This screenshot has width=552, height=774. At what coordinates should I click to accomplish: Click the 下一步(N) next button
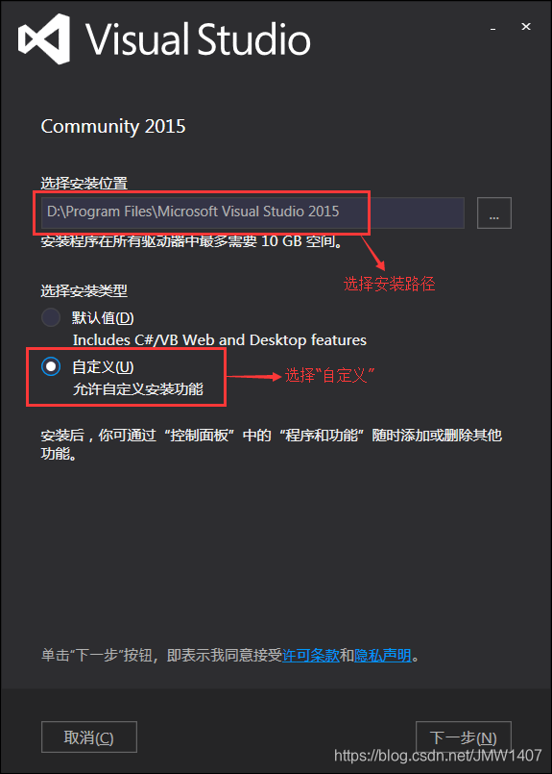[x=464, y=737]
